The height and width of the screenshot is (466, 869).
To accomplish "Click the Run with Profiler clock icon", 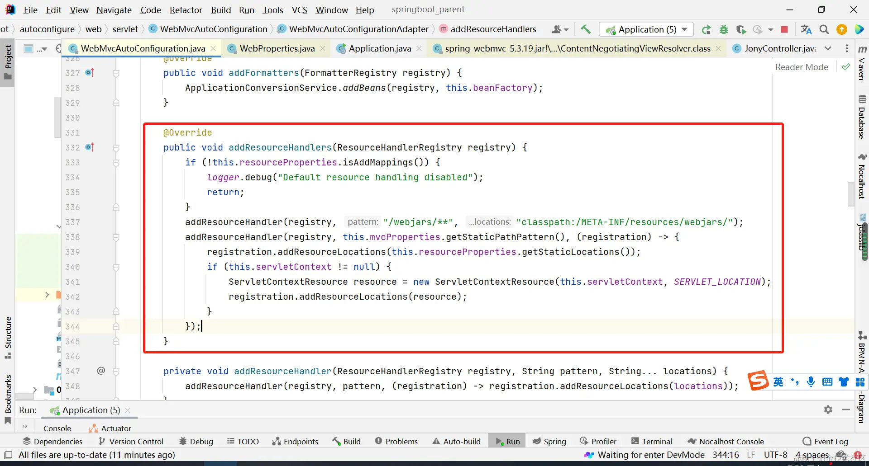I will [758, 30].
